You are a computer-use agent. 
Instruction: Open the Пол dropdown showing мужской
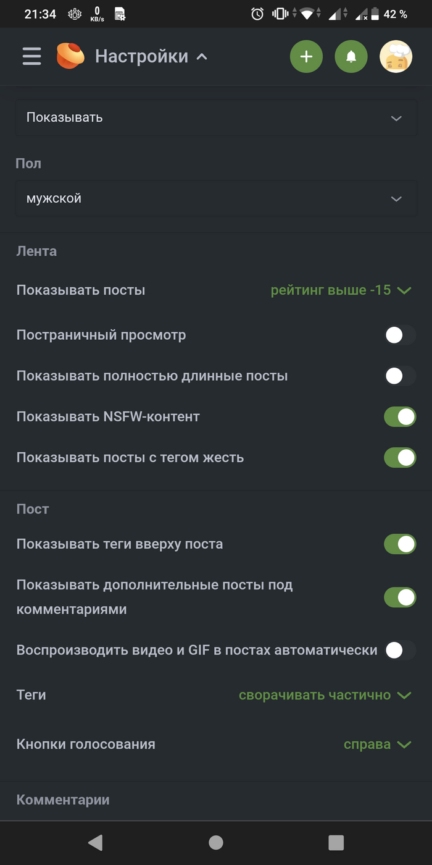[x=216, y=198]
